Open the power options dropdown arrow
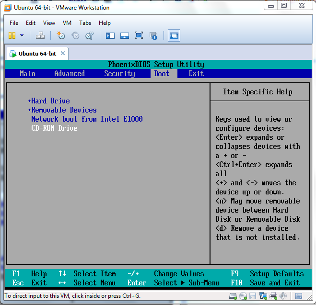The width and height of the screenshot is (316, 305). pyautogui.click(x=22, y=35)
